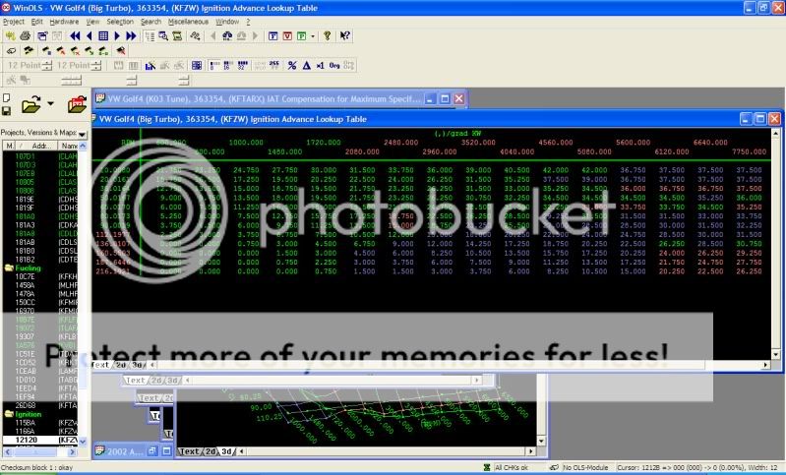Click the delta difference icon
Image resolution: width=786 pixels, height=475 pixels.
point(306,65)
